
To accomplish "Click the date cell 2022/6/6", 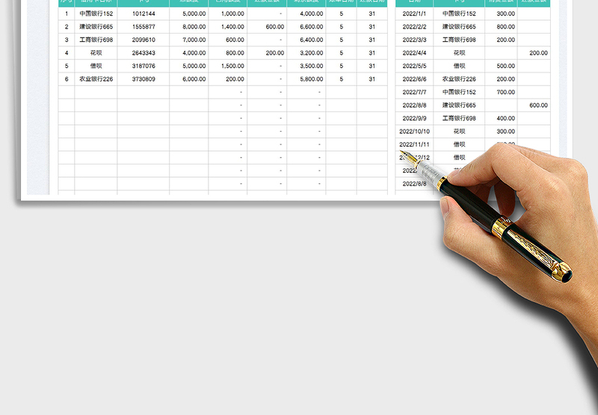I will pyautogui.click(x=414, y=79).
